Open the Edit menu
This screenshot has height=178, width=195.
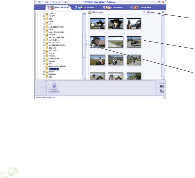click(x=47, y=2)
